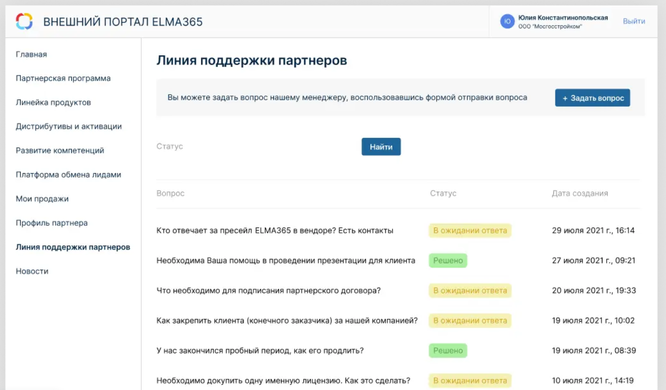
Task: Click date "19 июля 2021 г., 10:02"
Action: [593, 320]
